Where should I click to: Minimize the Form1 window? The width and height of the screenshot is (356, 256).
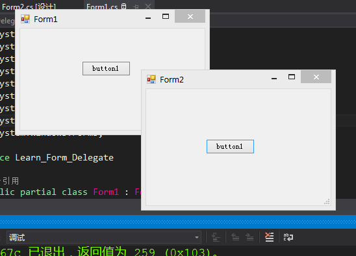[148, 18]
